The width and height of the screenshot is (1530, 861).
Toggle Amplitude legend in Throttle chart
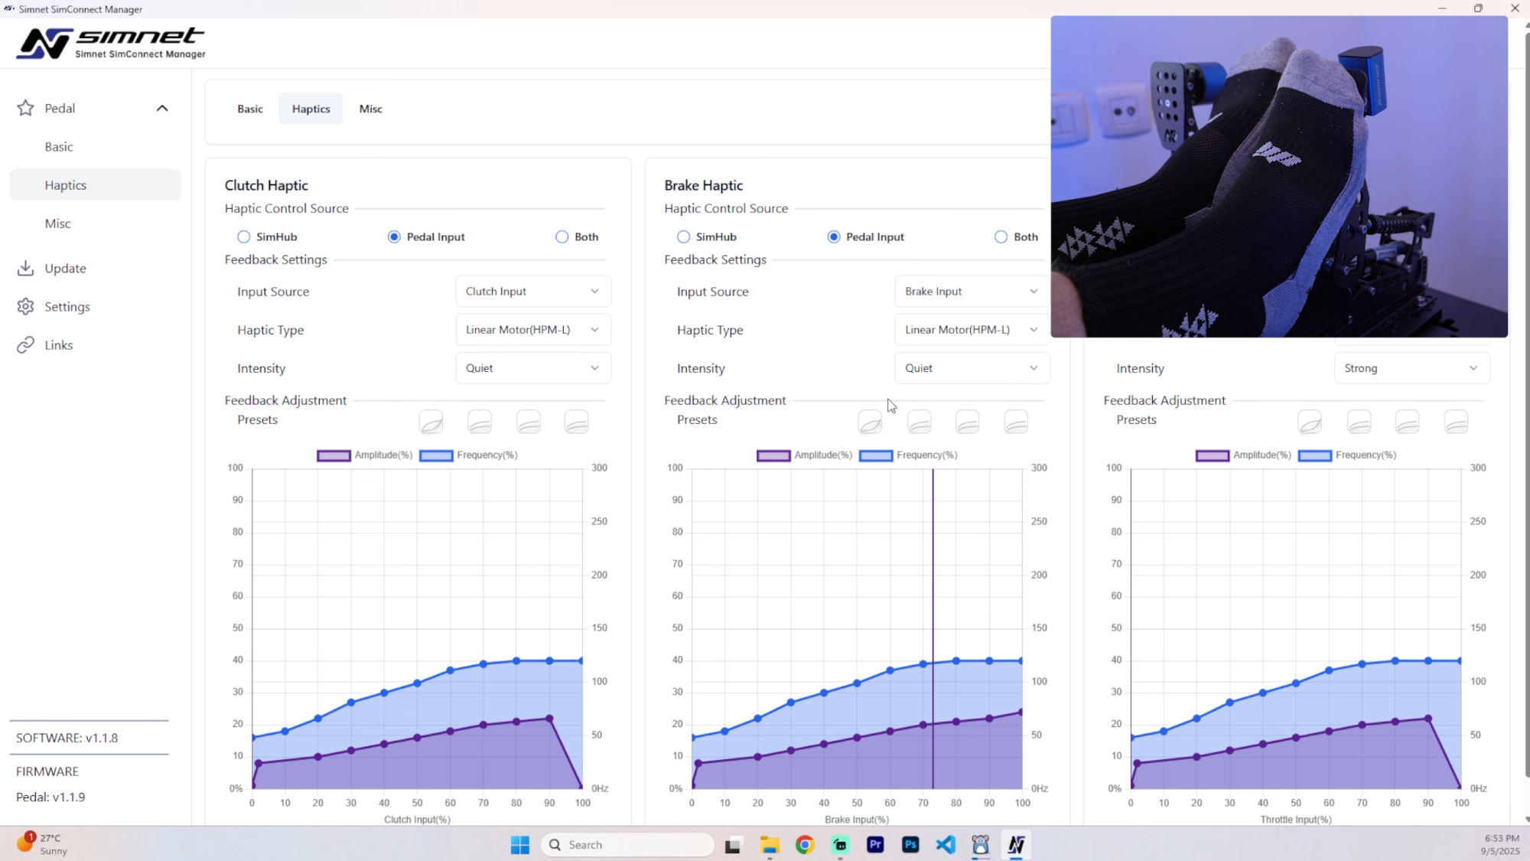(x=1243, y=455)
